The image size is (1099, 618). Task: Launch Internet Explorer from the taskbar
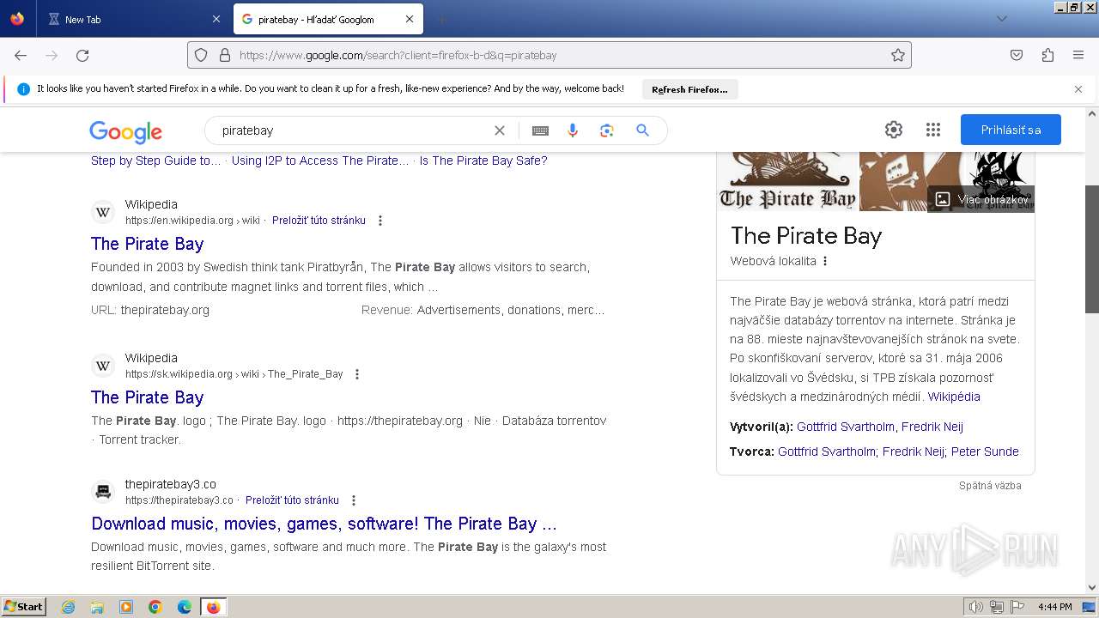click(x=69, y=607)
